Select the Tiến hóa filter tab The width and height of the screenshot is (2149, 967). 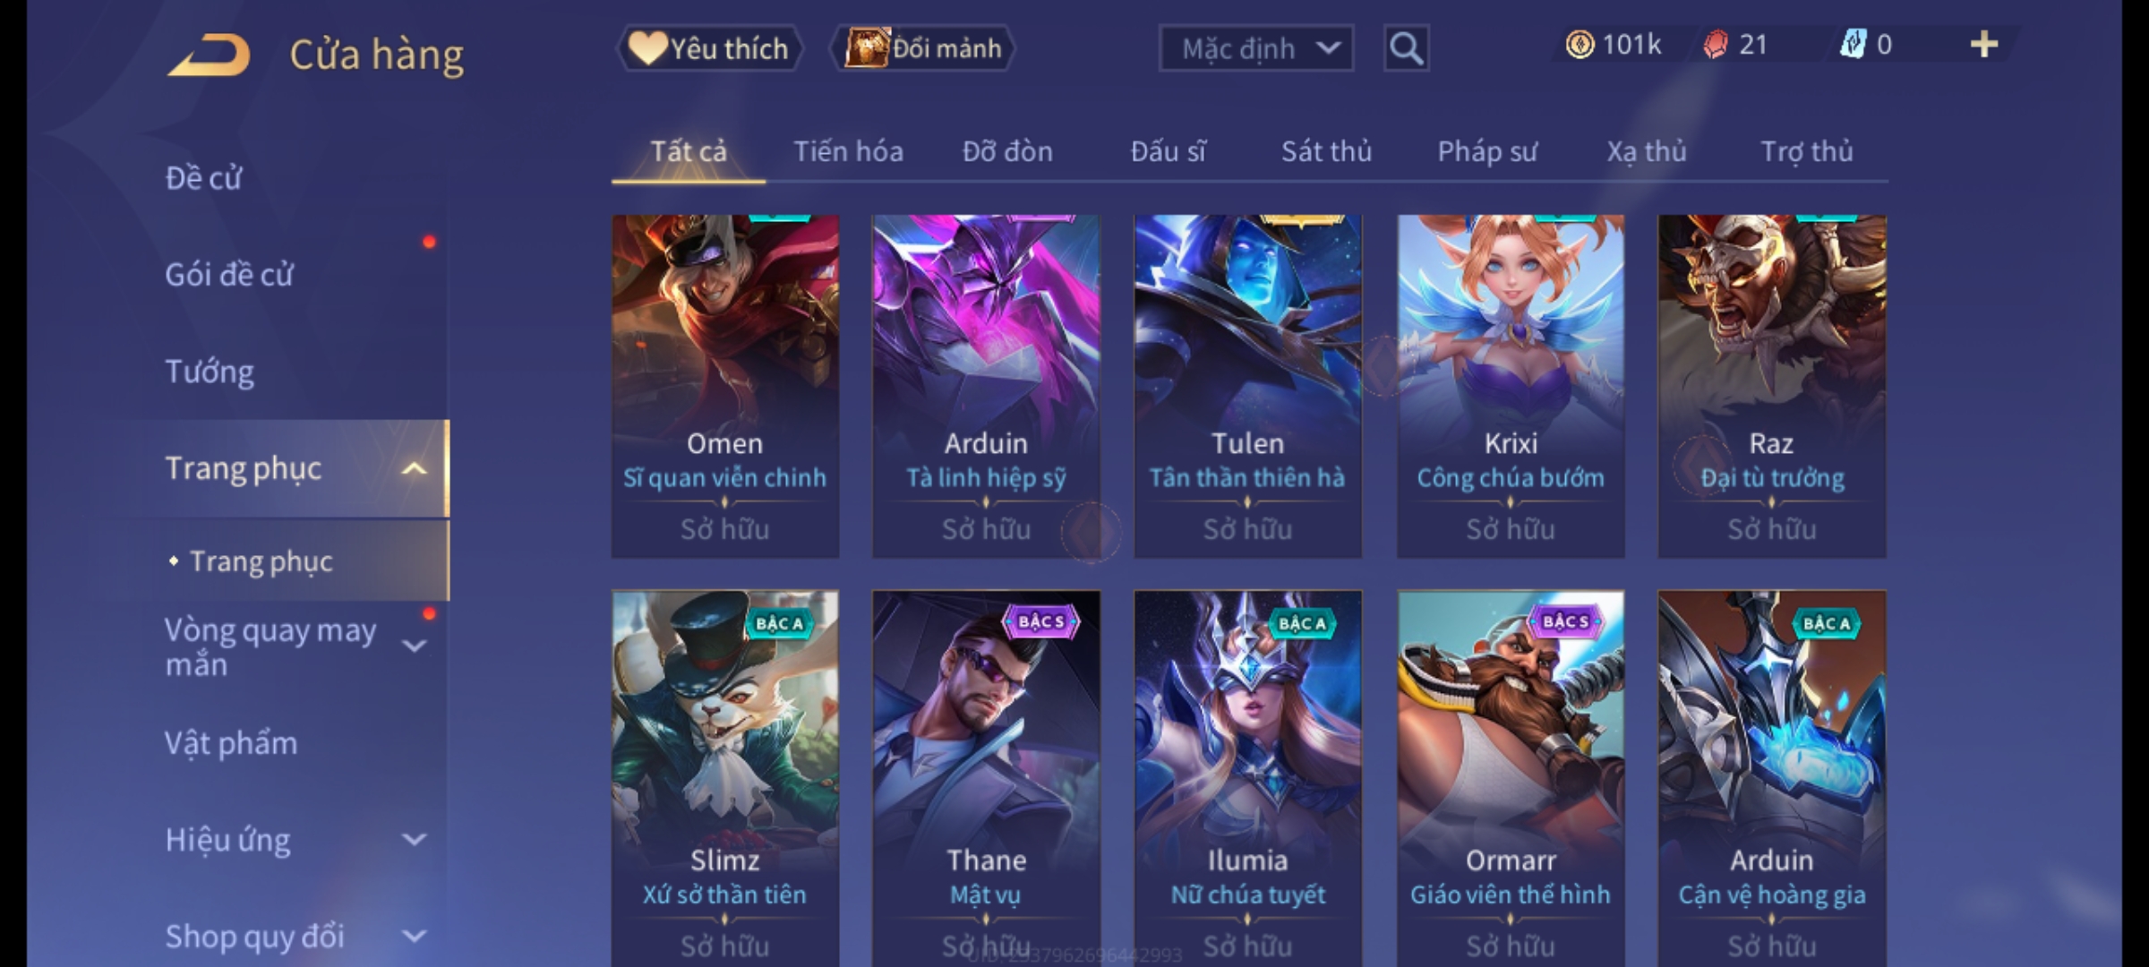pyautogui.click(x=848, y=151)
